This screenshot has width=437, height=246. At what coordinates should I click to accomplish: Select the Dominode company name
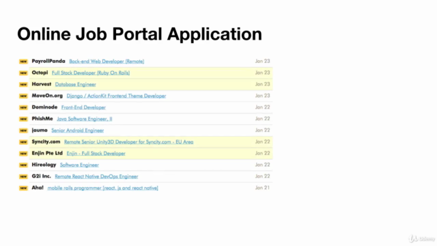[44, 107]
